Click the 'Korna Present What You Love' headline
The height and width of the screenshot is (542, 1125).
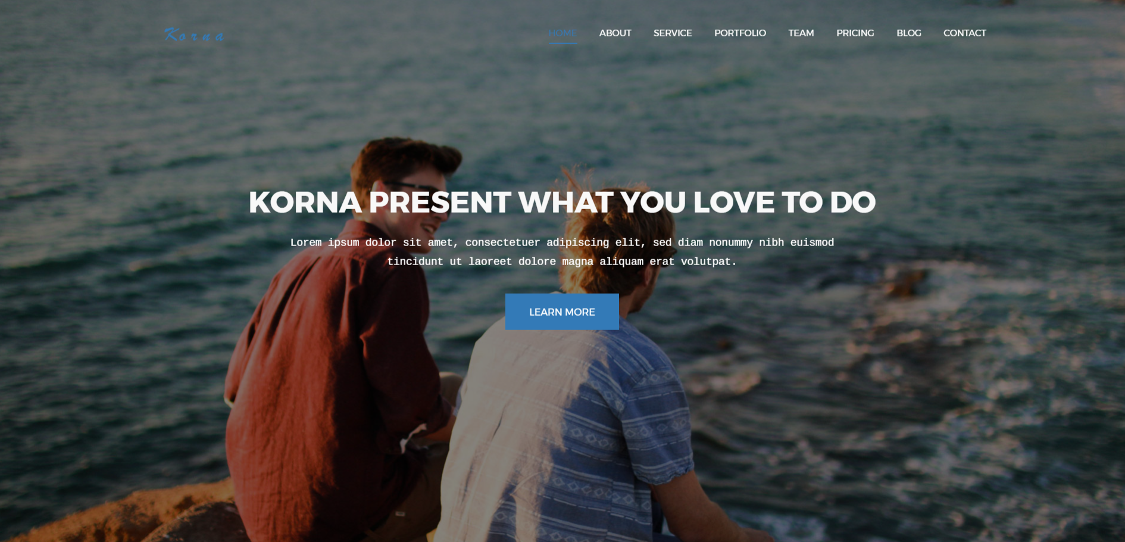(562, 202)
